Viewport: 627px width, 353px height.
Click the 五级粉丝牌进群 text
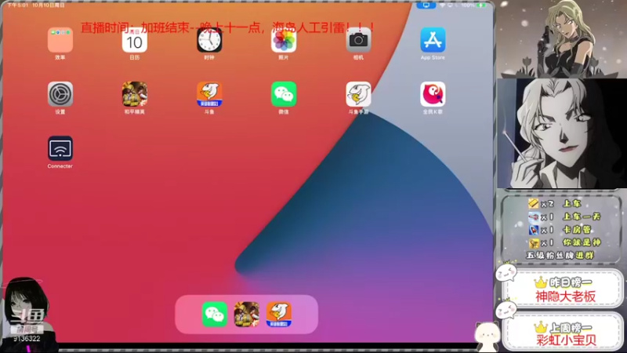(x=560, y=256)
